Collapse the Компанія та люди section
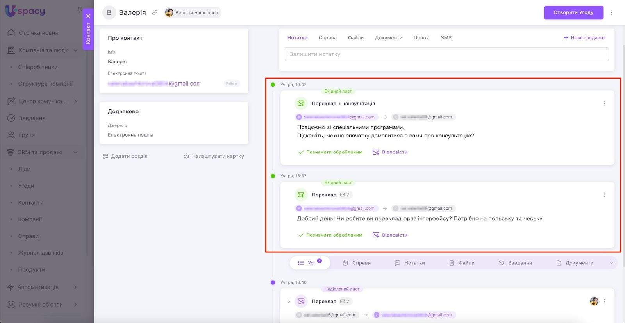The image size is (625, 323). (75, 50)
